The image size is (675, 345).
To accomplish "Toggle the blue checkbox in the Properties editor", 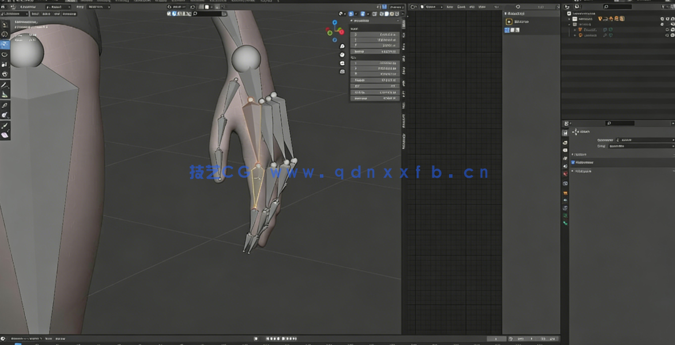I will 573,163.
